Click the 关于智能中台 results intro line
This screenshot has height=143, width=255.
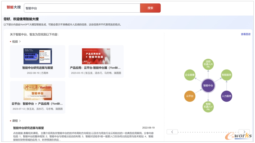34,34
